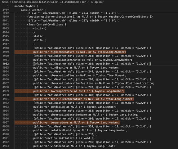Image resolution: width=178 pixels, height=149 pixels.
Task: Jump to sticky module Toybox header
Action: click(x=26, y=6)
